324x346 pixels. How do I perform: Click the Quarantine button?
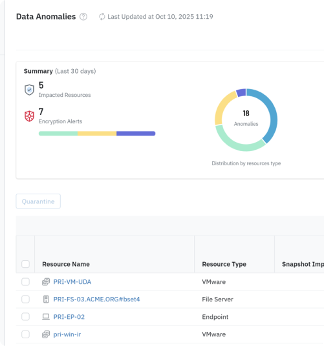tap(38, 201)
